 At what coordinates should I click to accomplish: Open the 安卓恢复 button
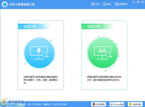(x=135, y=104)
